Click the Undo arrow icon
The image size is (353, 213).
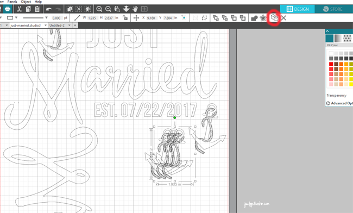click(49, 9)
